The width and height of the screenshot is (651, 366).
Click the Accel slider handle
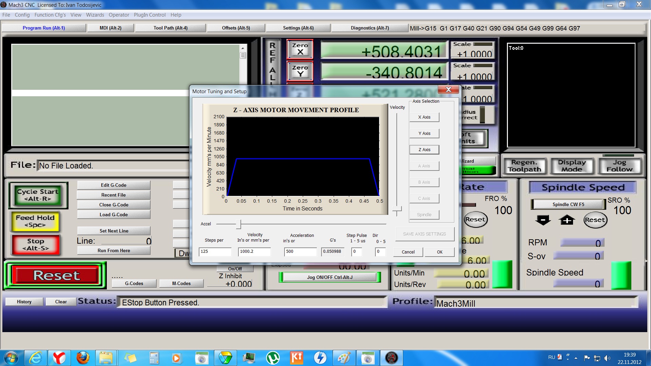coord(238,224)
